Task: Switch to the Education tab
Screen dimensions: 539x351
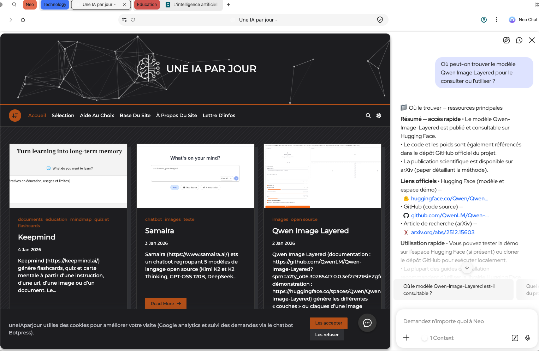Action: coord(147,5)
